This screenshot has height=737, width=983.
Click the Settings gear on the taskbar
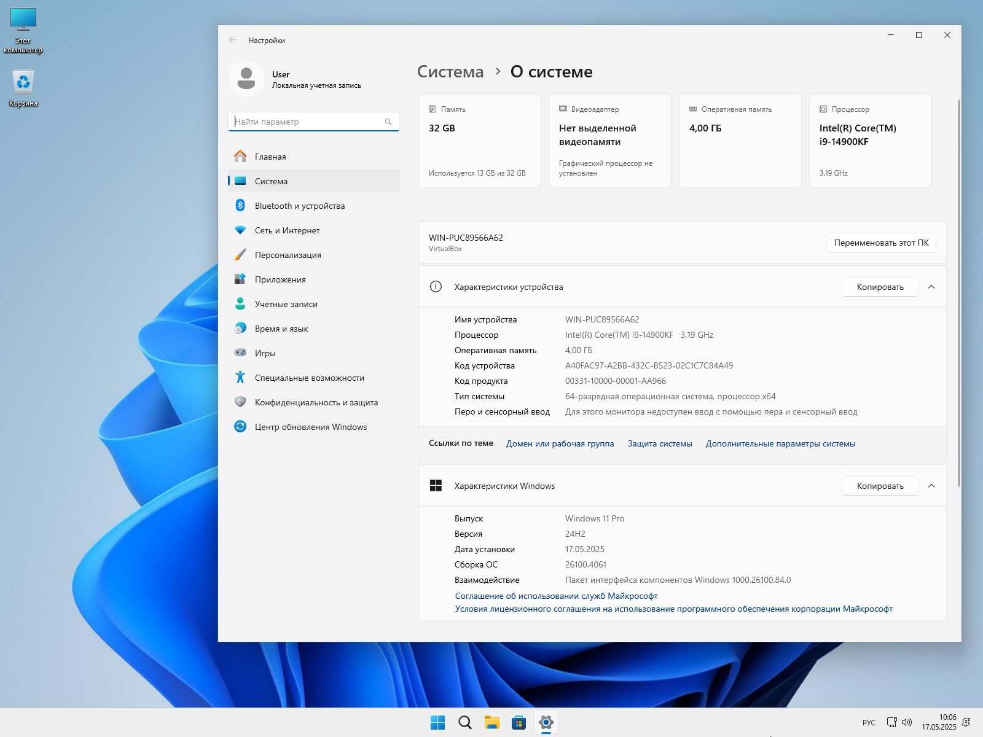[546, 722]
